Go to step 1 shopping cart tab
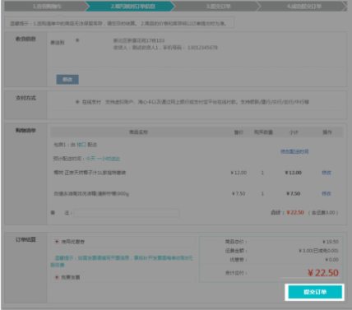Image resolution: width=352 pixels, height=310 pixels. 47,7
